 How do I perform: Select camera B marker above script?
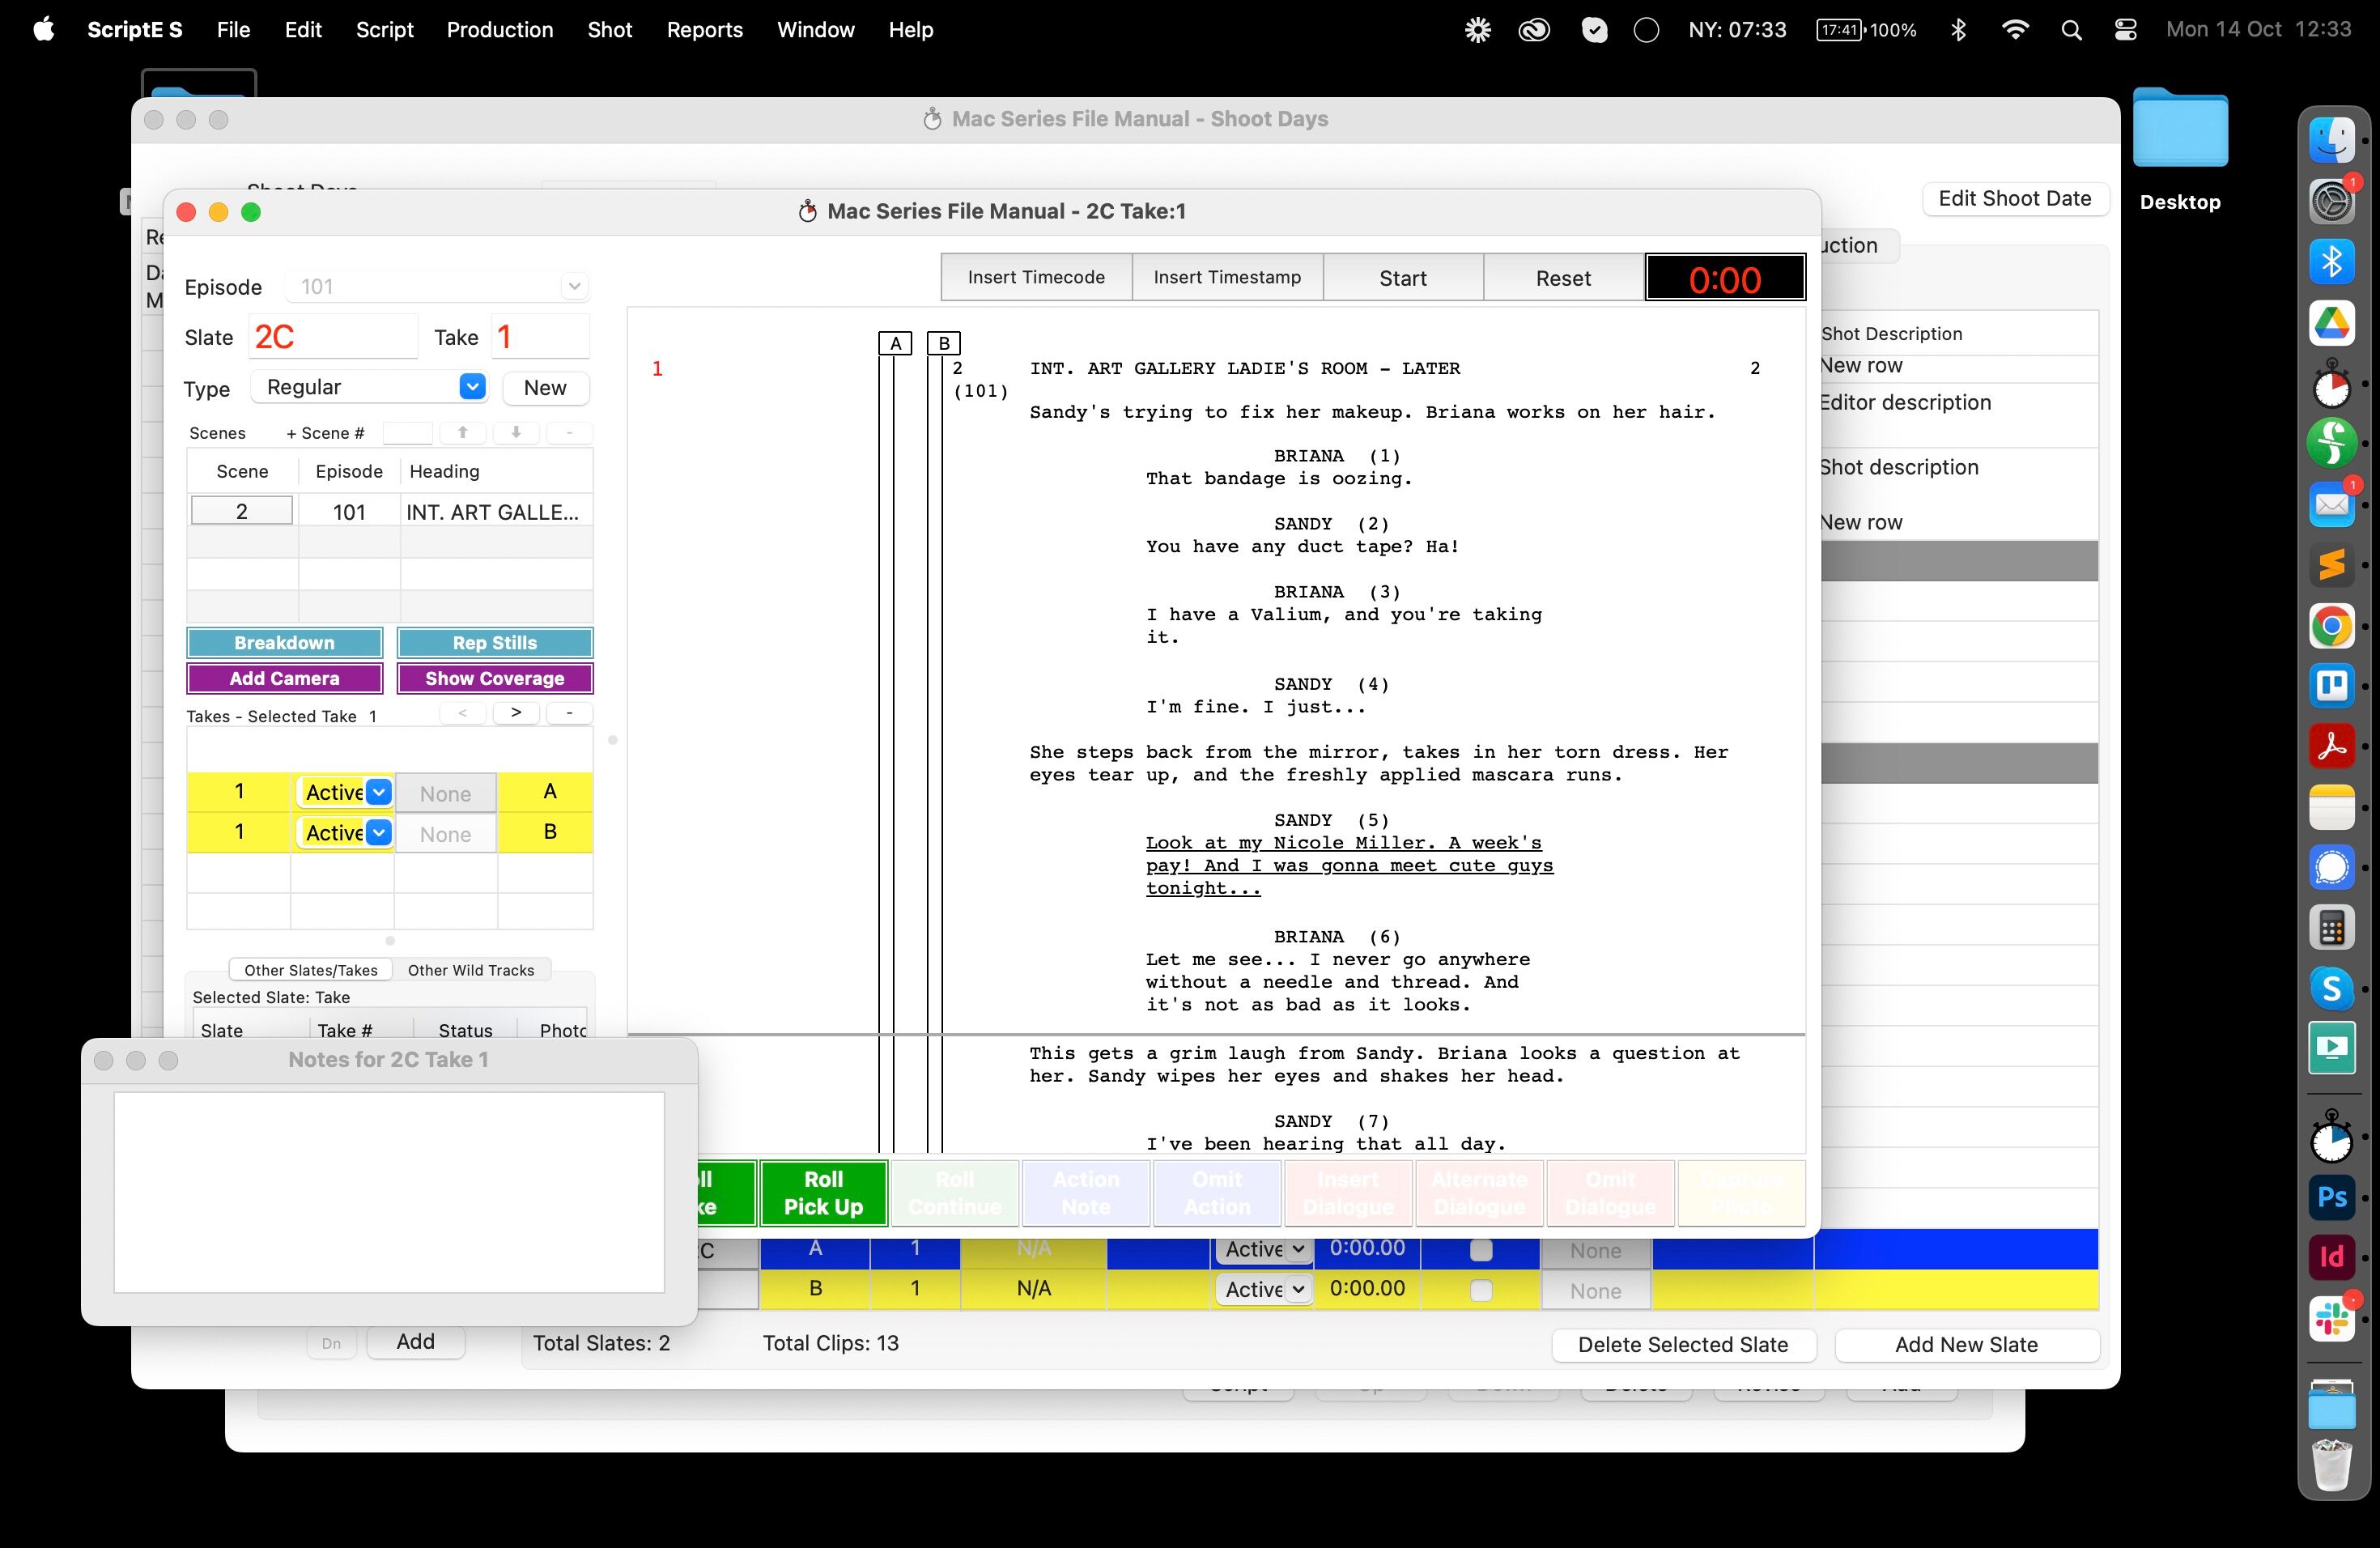click(x=943, y=343)
